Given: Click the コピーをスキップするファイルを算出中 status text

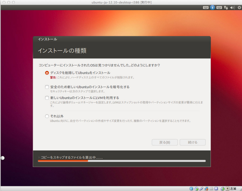Looking at the screenshot, I should (x=72, y=157).
